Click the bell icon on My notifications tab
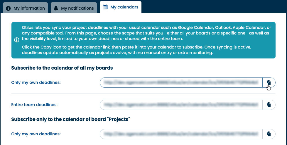This screenshot has width=287, height=145. pos(56,8)
